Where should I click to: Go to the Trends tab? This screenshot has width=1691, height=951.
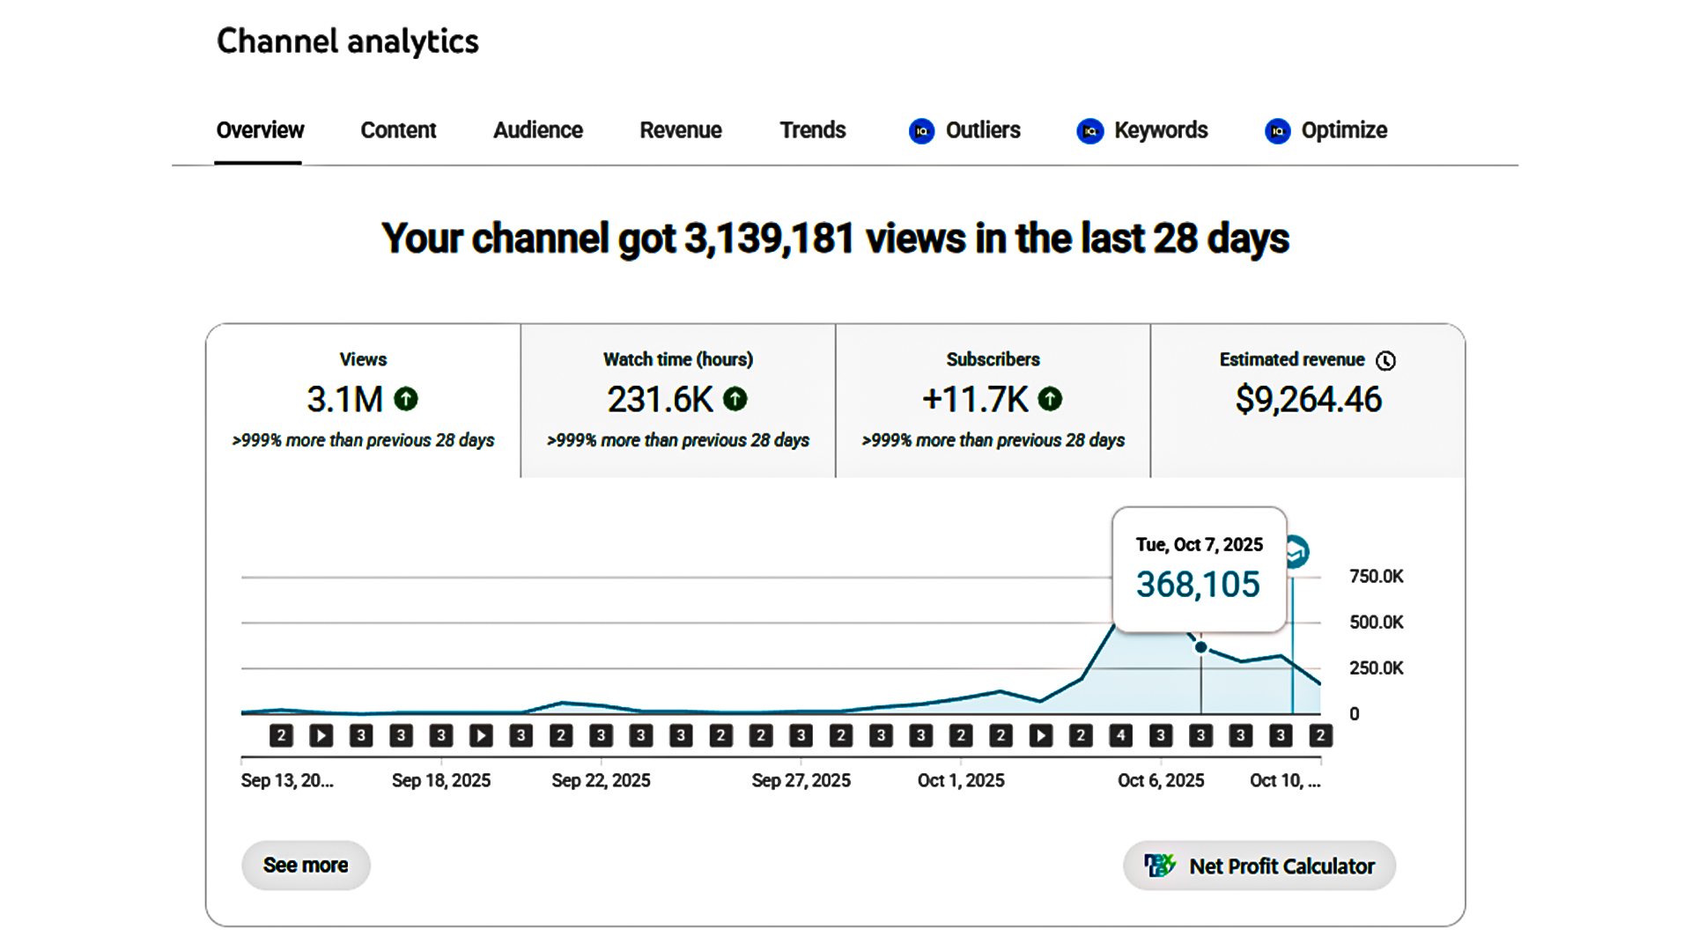point(812,130)
